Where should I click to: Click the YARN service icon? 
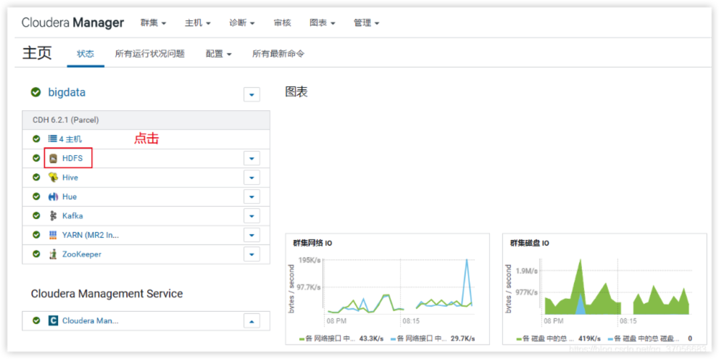coord(53,235)
